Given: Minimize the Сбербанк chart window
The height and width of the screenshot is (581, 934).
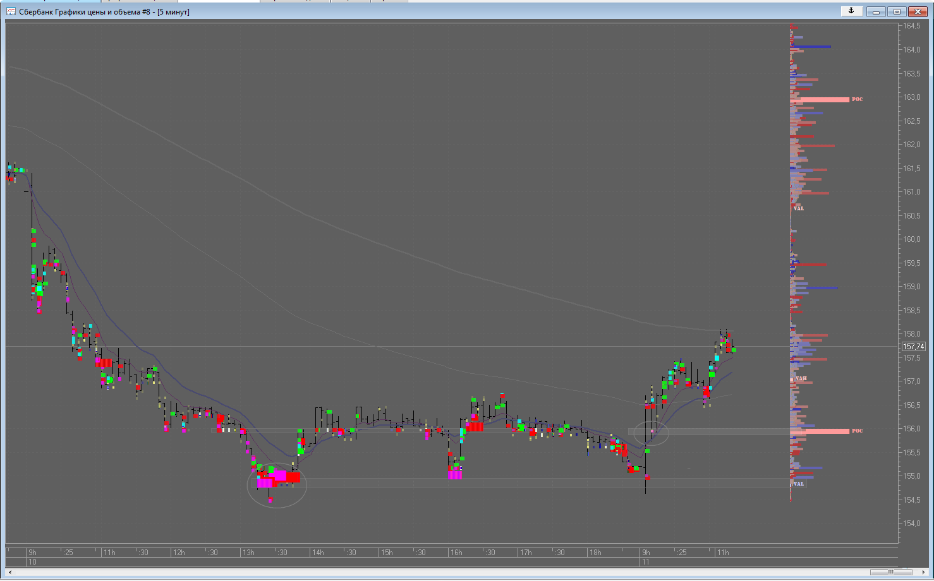Looking at the screenshot, I should pos(876,11).
